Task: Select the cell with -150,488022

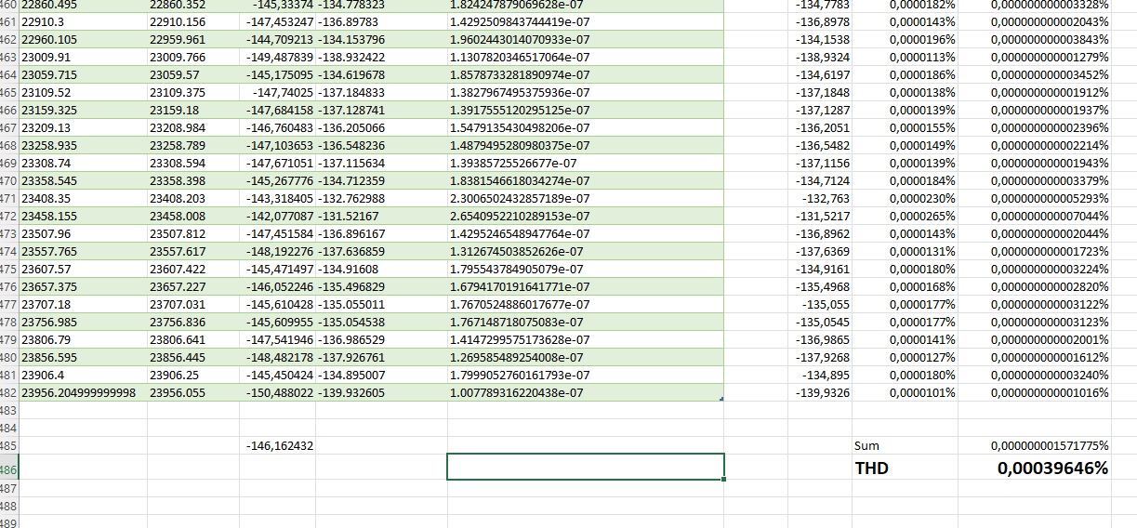Action: pyautogui.click(x=277, y=393)
